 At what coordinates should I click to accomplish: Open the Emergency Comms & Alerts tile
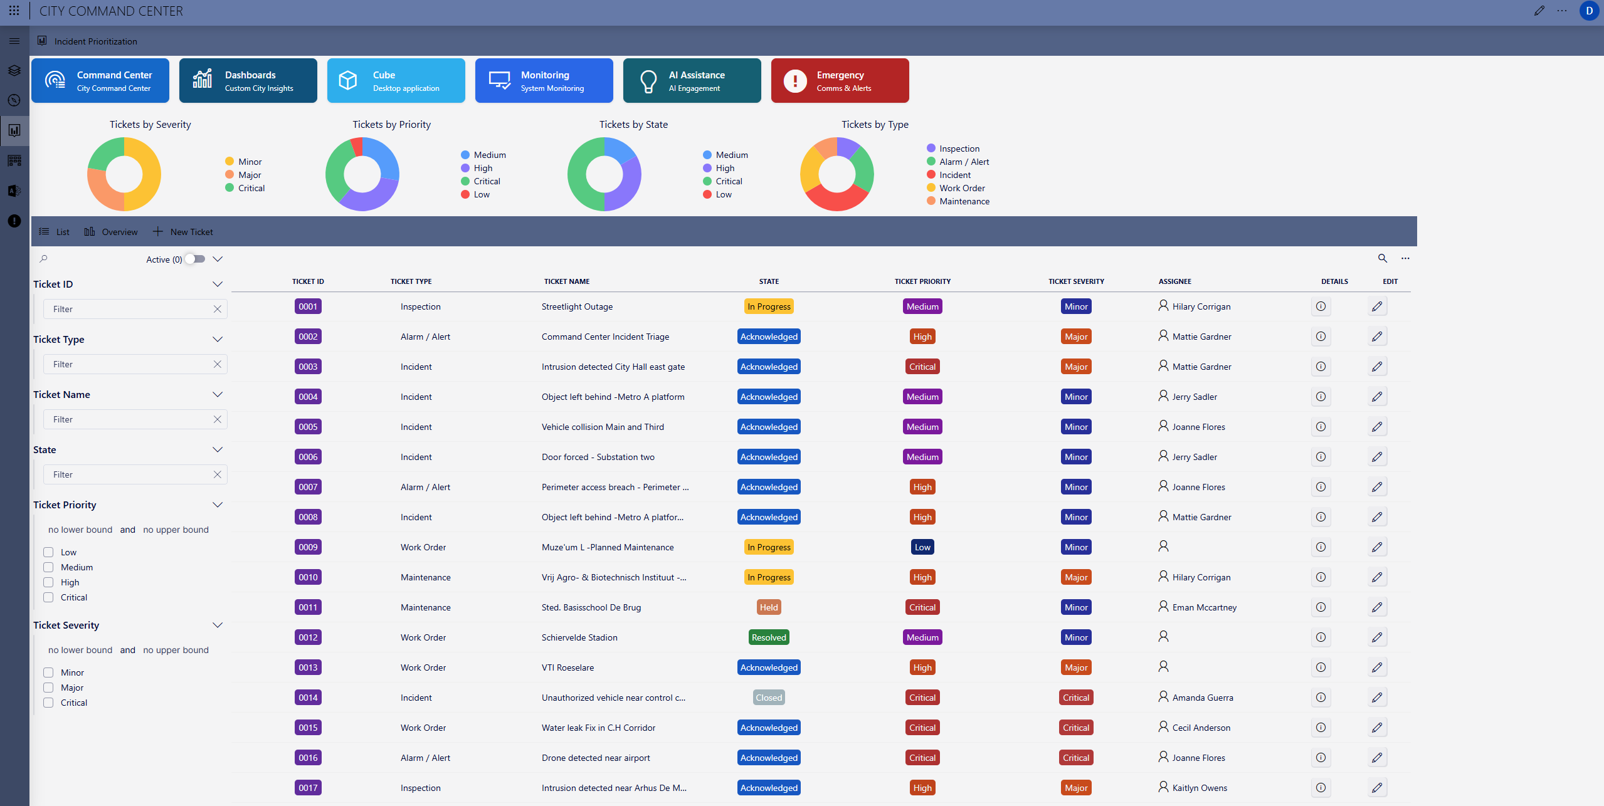(x=840, y=81)
